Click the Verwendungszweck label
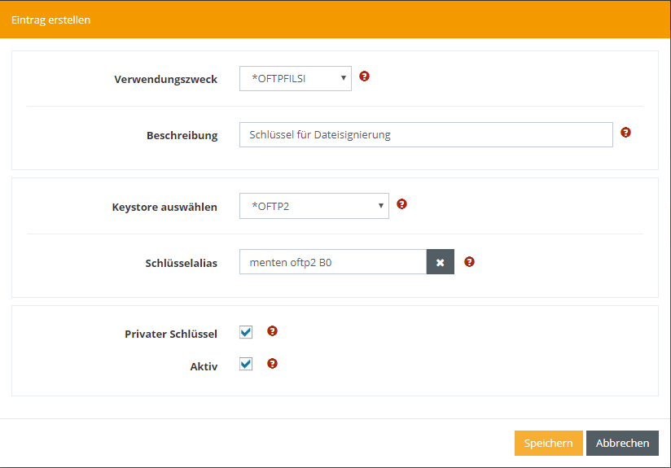 point(165,80)
